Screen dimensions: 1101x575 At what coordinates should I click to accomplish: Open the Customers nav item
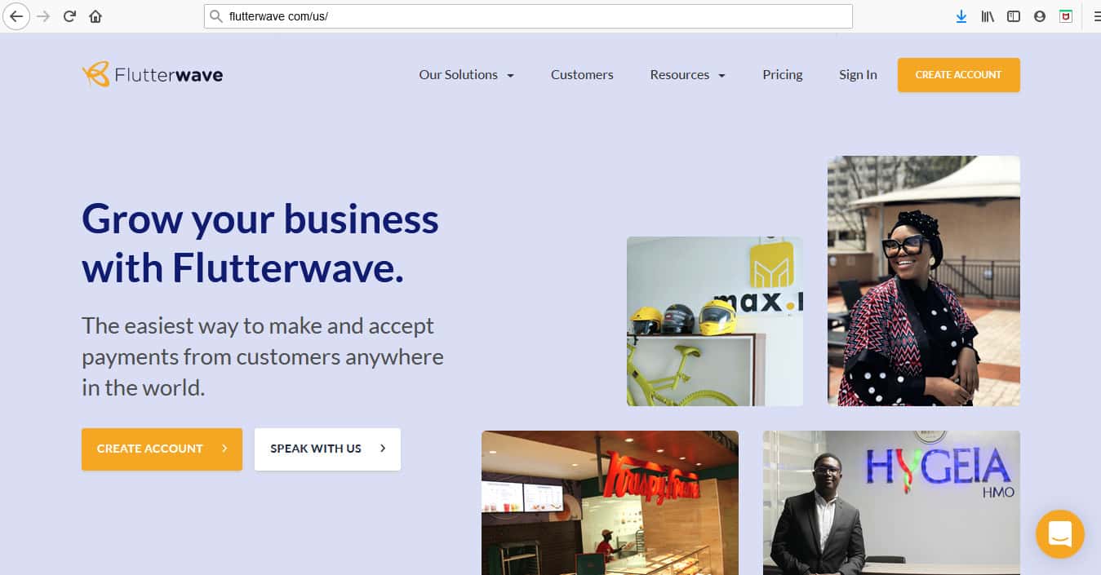click(582, 75)
